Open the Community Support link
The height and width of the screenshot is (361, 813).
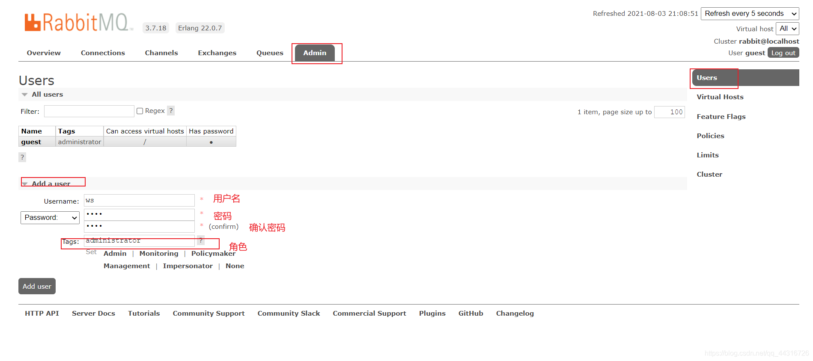(x=208, y=314)
